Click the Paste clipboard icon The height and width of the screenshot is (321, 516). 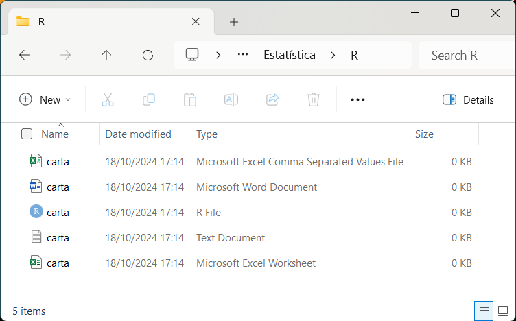pos(190,99)
